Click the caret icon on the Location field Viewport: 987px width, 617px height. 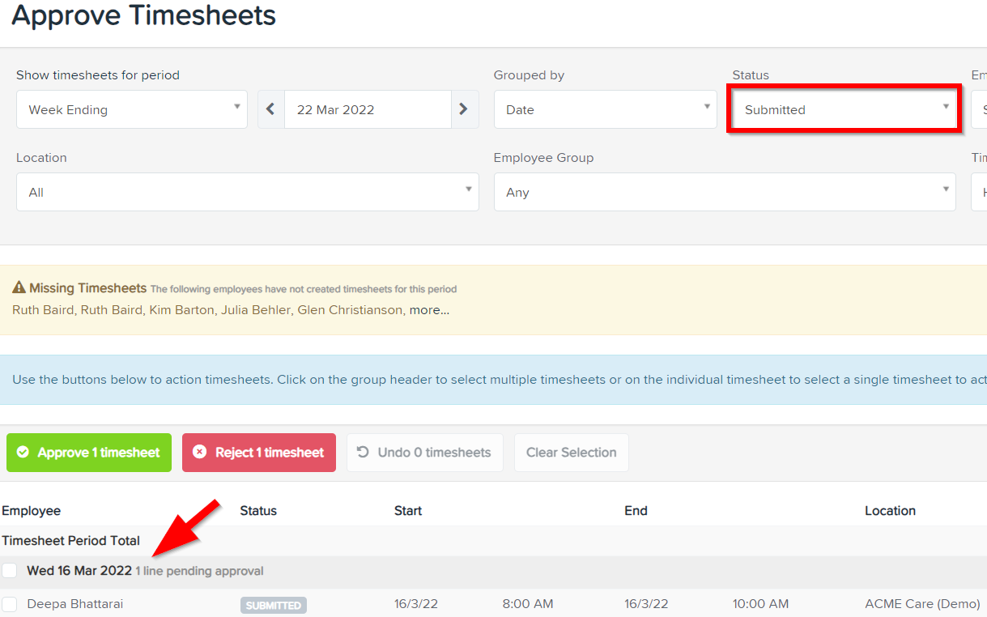[468, 191]
